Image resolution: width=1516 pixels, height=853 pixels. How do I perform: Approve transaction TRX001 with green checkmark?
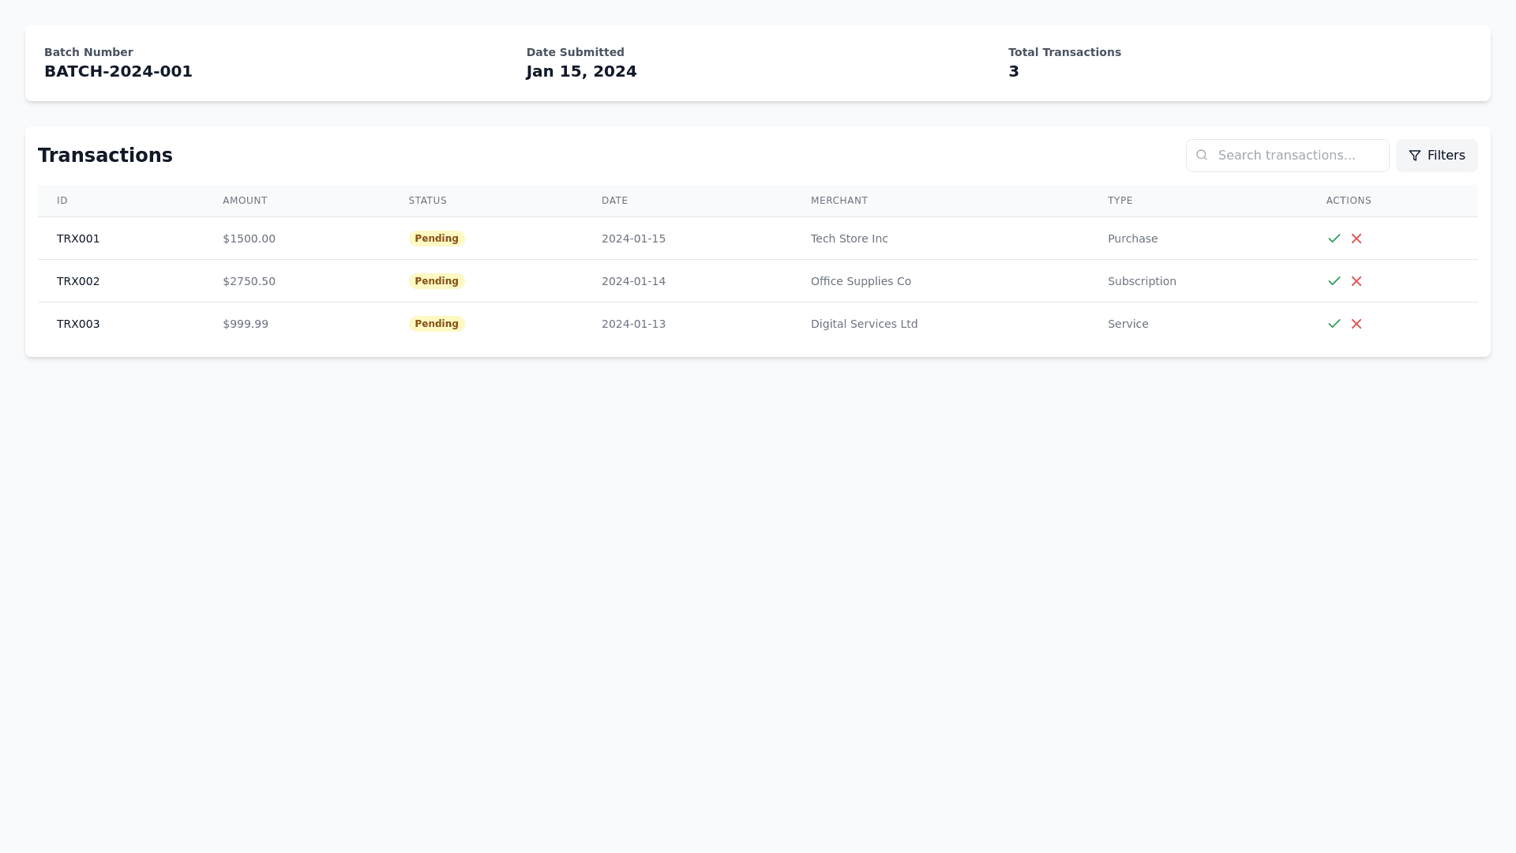tap(1334, 239)
